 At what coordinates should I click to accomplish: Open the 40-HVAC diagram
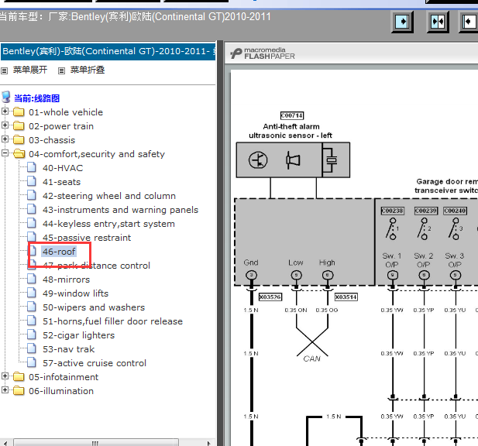click(x=63, y=168)
